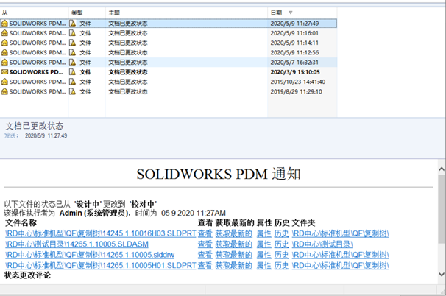Screen dimensions: 446x296
Task: Open folder link \RD中心\测试目录\
Action: 322,244
